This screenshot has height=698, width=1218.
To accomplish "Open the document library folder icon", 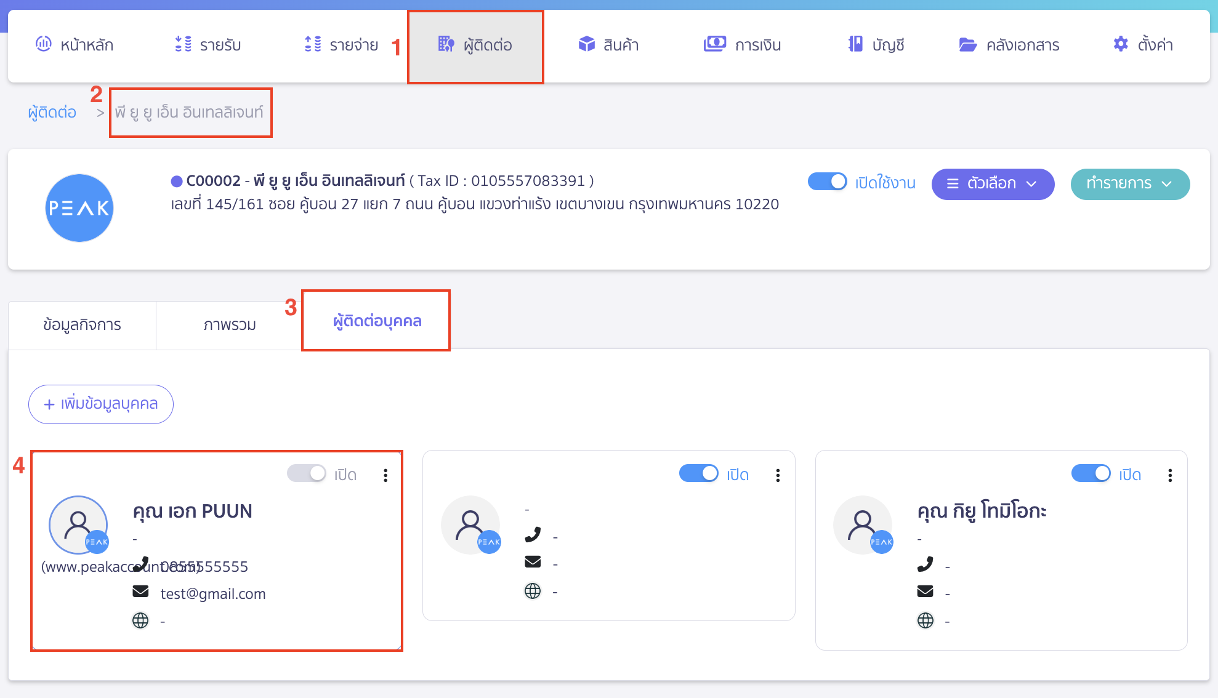I will [967, 44].
